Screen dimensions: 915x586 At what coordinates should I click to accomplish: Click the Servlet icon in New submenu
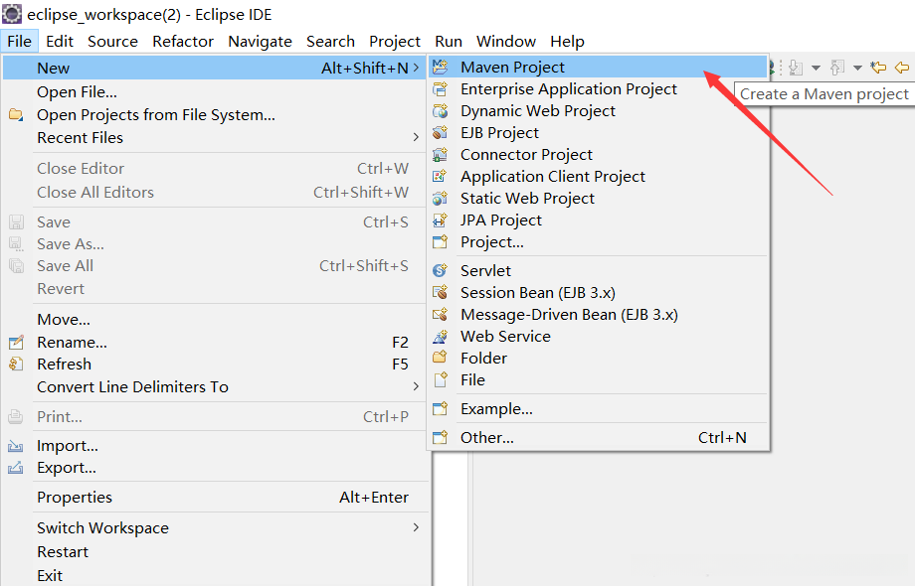click(x=441, y=270)
